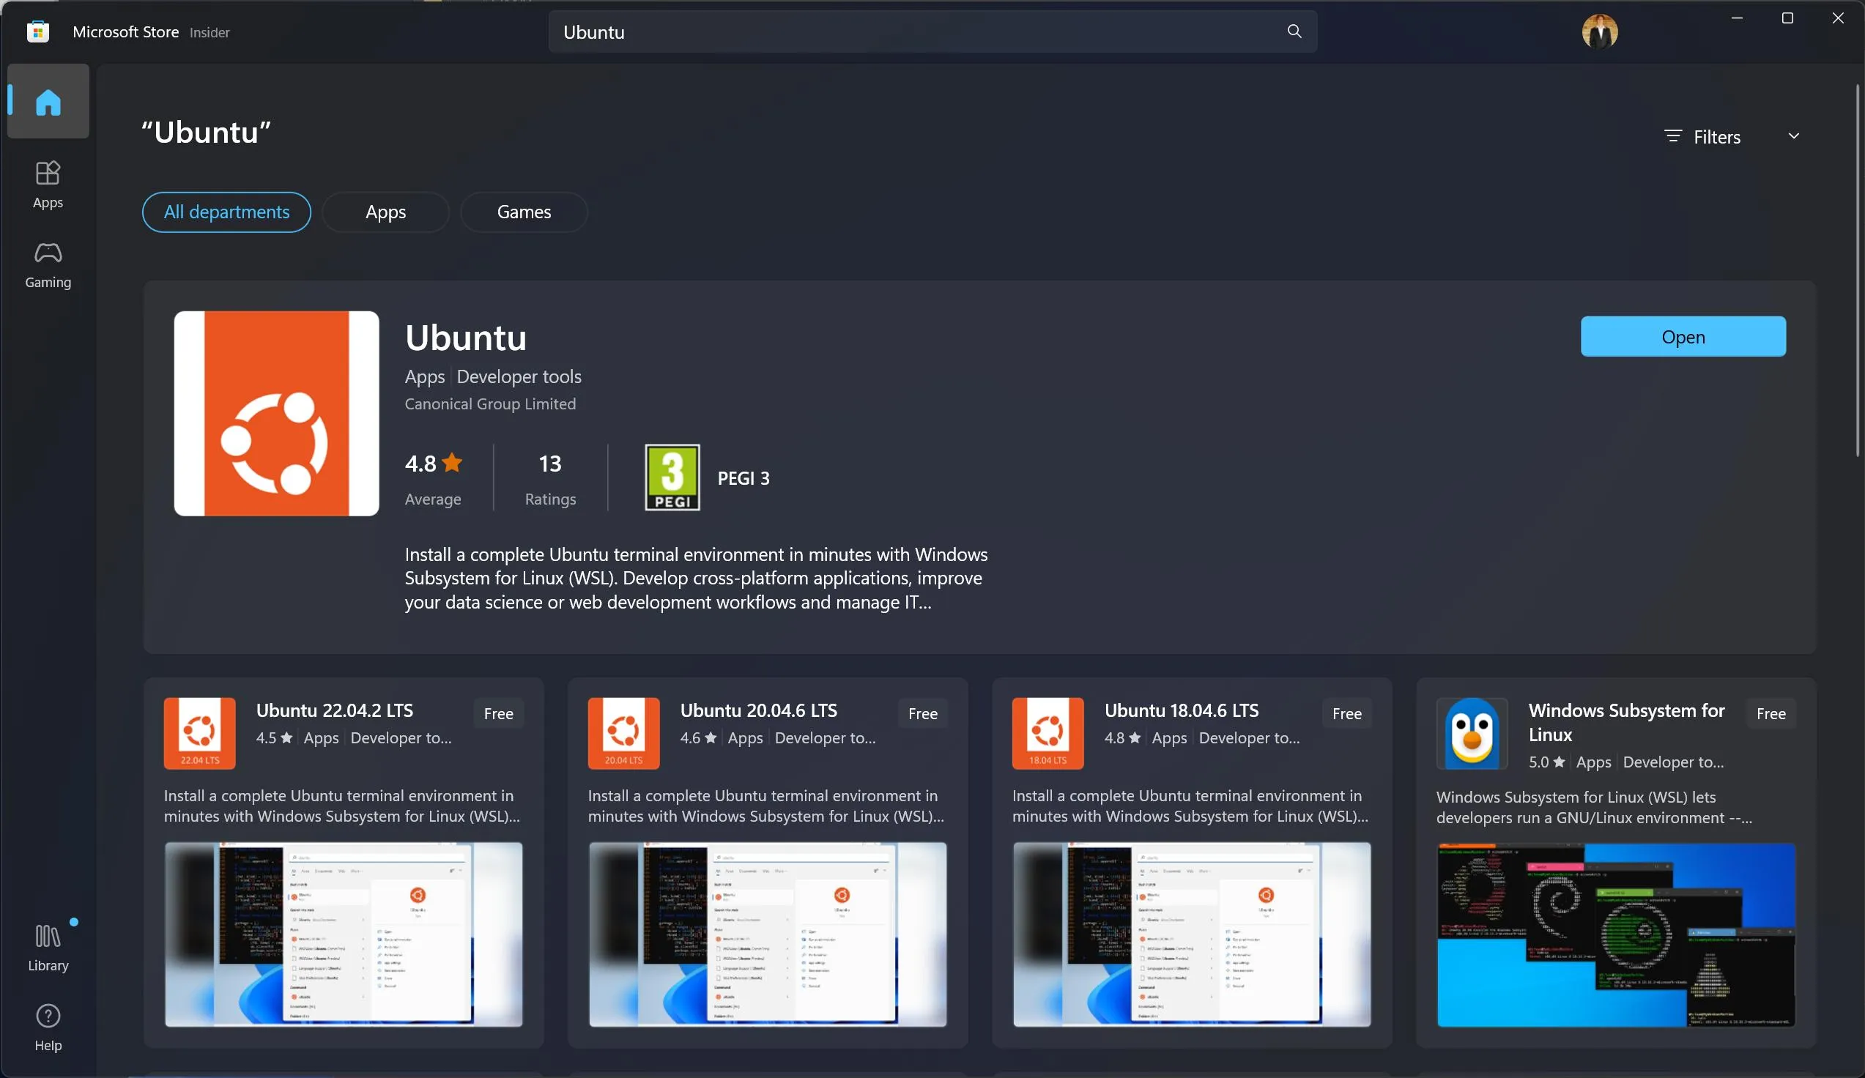
Task: Open the Gaming section in sidebar
Action: coord(48,264)
